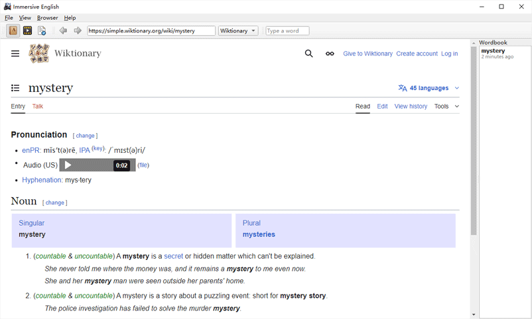Click the secret link in definition 1
This screenshot has width=532, height=319.
(173, 256)
